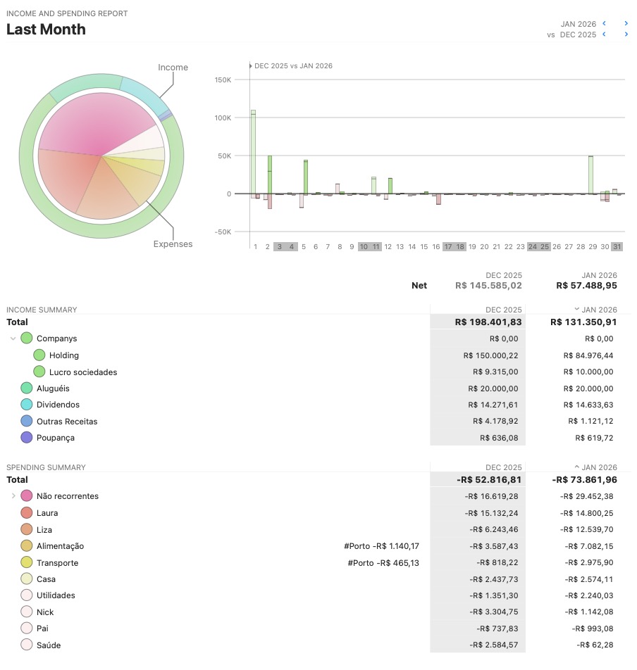Sort income by the JAN 2026 column header
The width and height of the screenshot is (637, 670).
pyautogui.click(x=598, y=310)
